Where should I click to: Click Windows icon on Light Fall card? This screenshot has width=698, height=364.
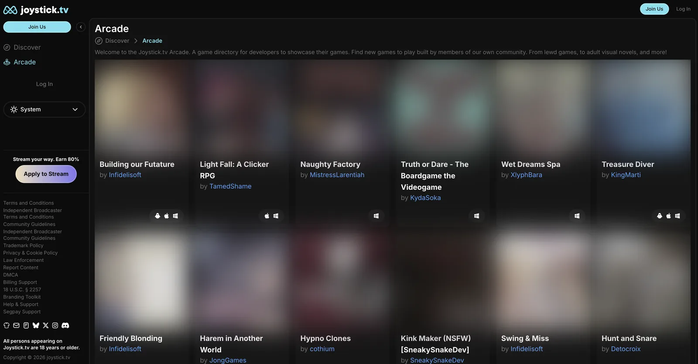coord(276,216)
